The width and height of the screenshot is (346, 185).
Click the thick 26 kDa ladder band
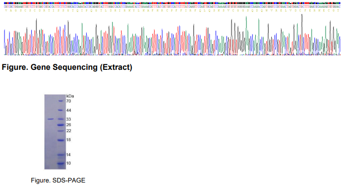61,125
